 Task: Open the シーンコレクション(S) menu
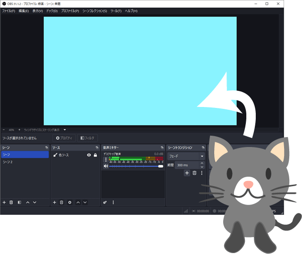point(94,11)
